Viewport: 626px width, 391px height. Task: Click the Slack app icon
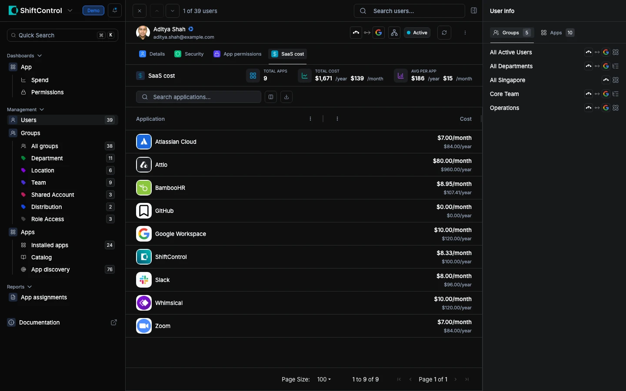(x=144, y=280)
